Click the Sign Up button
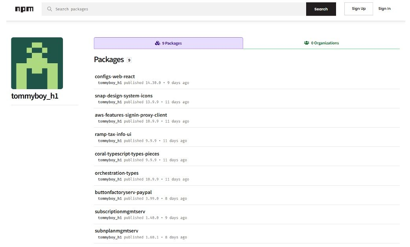The height and width of the screenshot is (247, 410). 358,8
